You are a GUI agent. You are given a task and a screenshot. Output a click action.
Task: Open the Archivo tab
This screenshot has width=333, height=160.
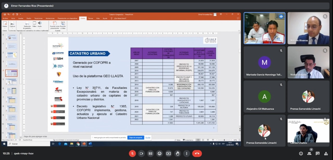[5, 18]
